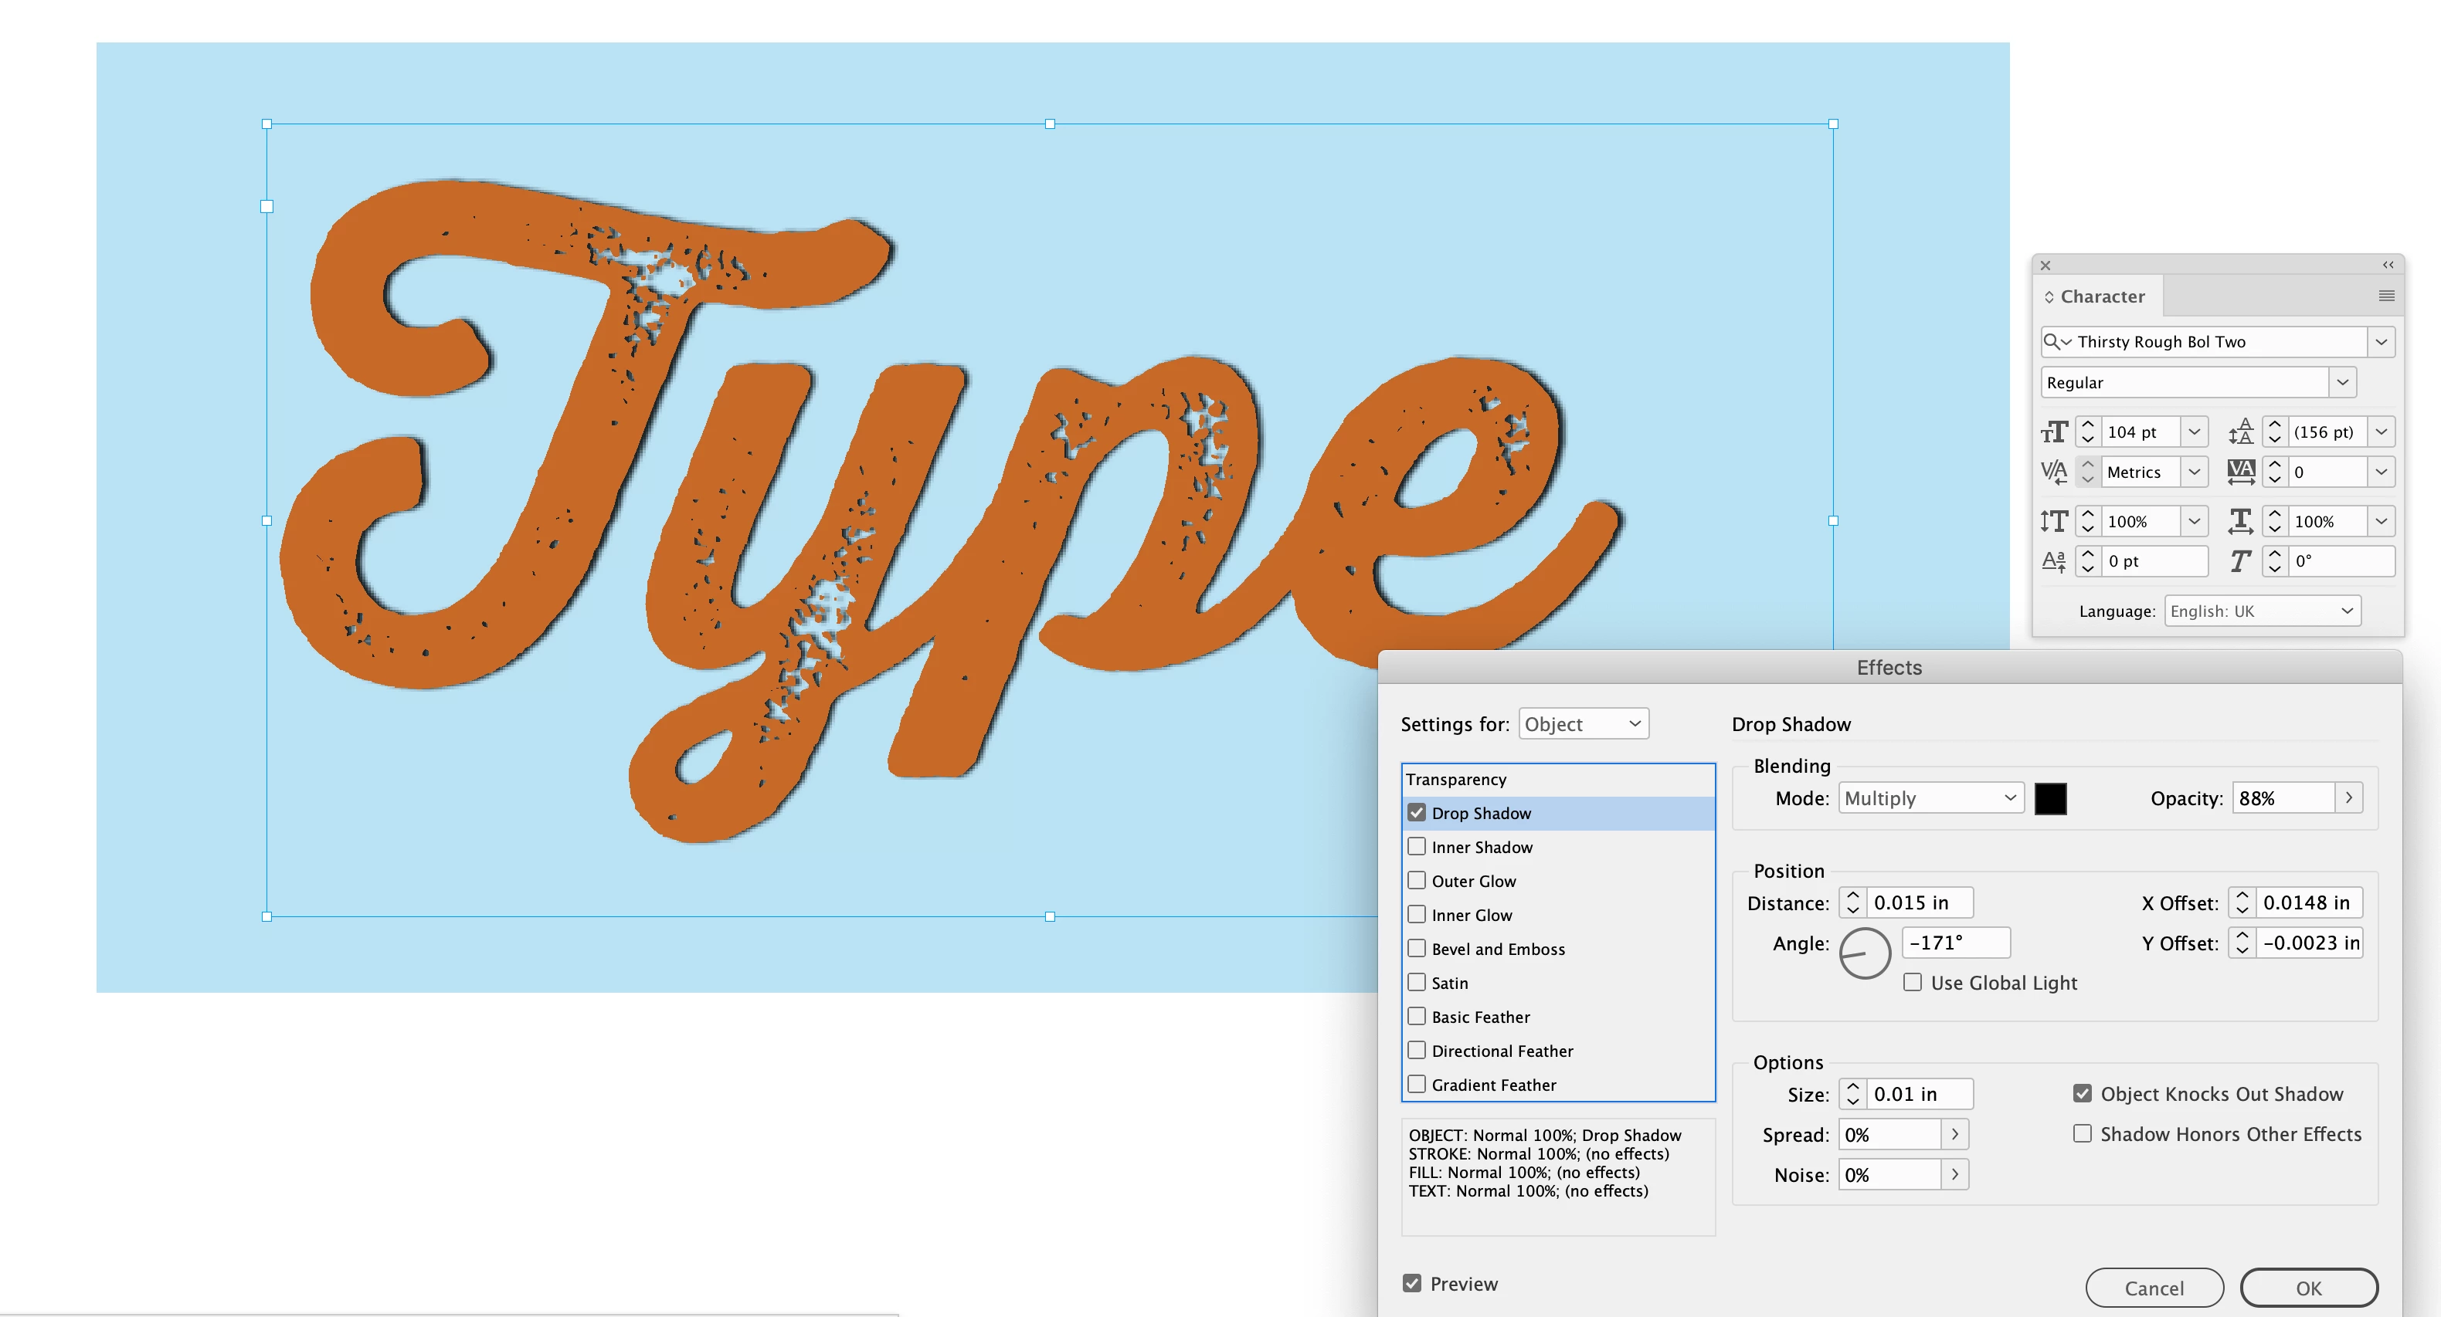This screenshot has height=1317, width=2441.
Task: Click the leading icon in Character panel
Action: 2241,432
